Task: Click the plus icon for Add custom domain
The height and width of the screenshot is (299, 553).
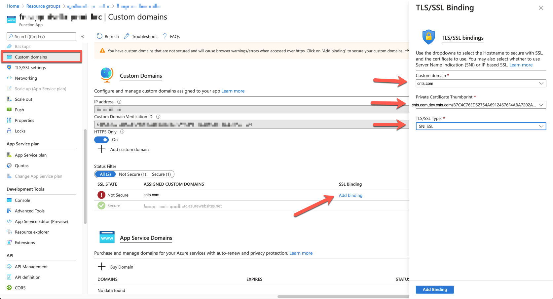Action: [102, 149]
